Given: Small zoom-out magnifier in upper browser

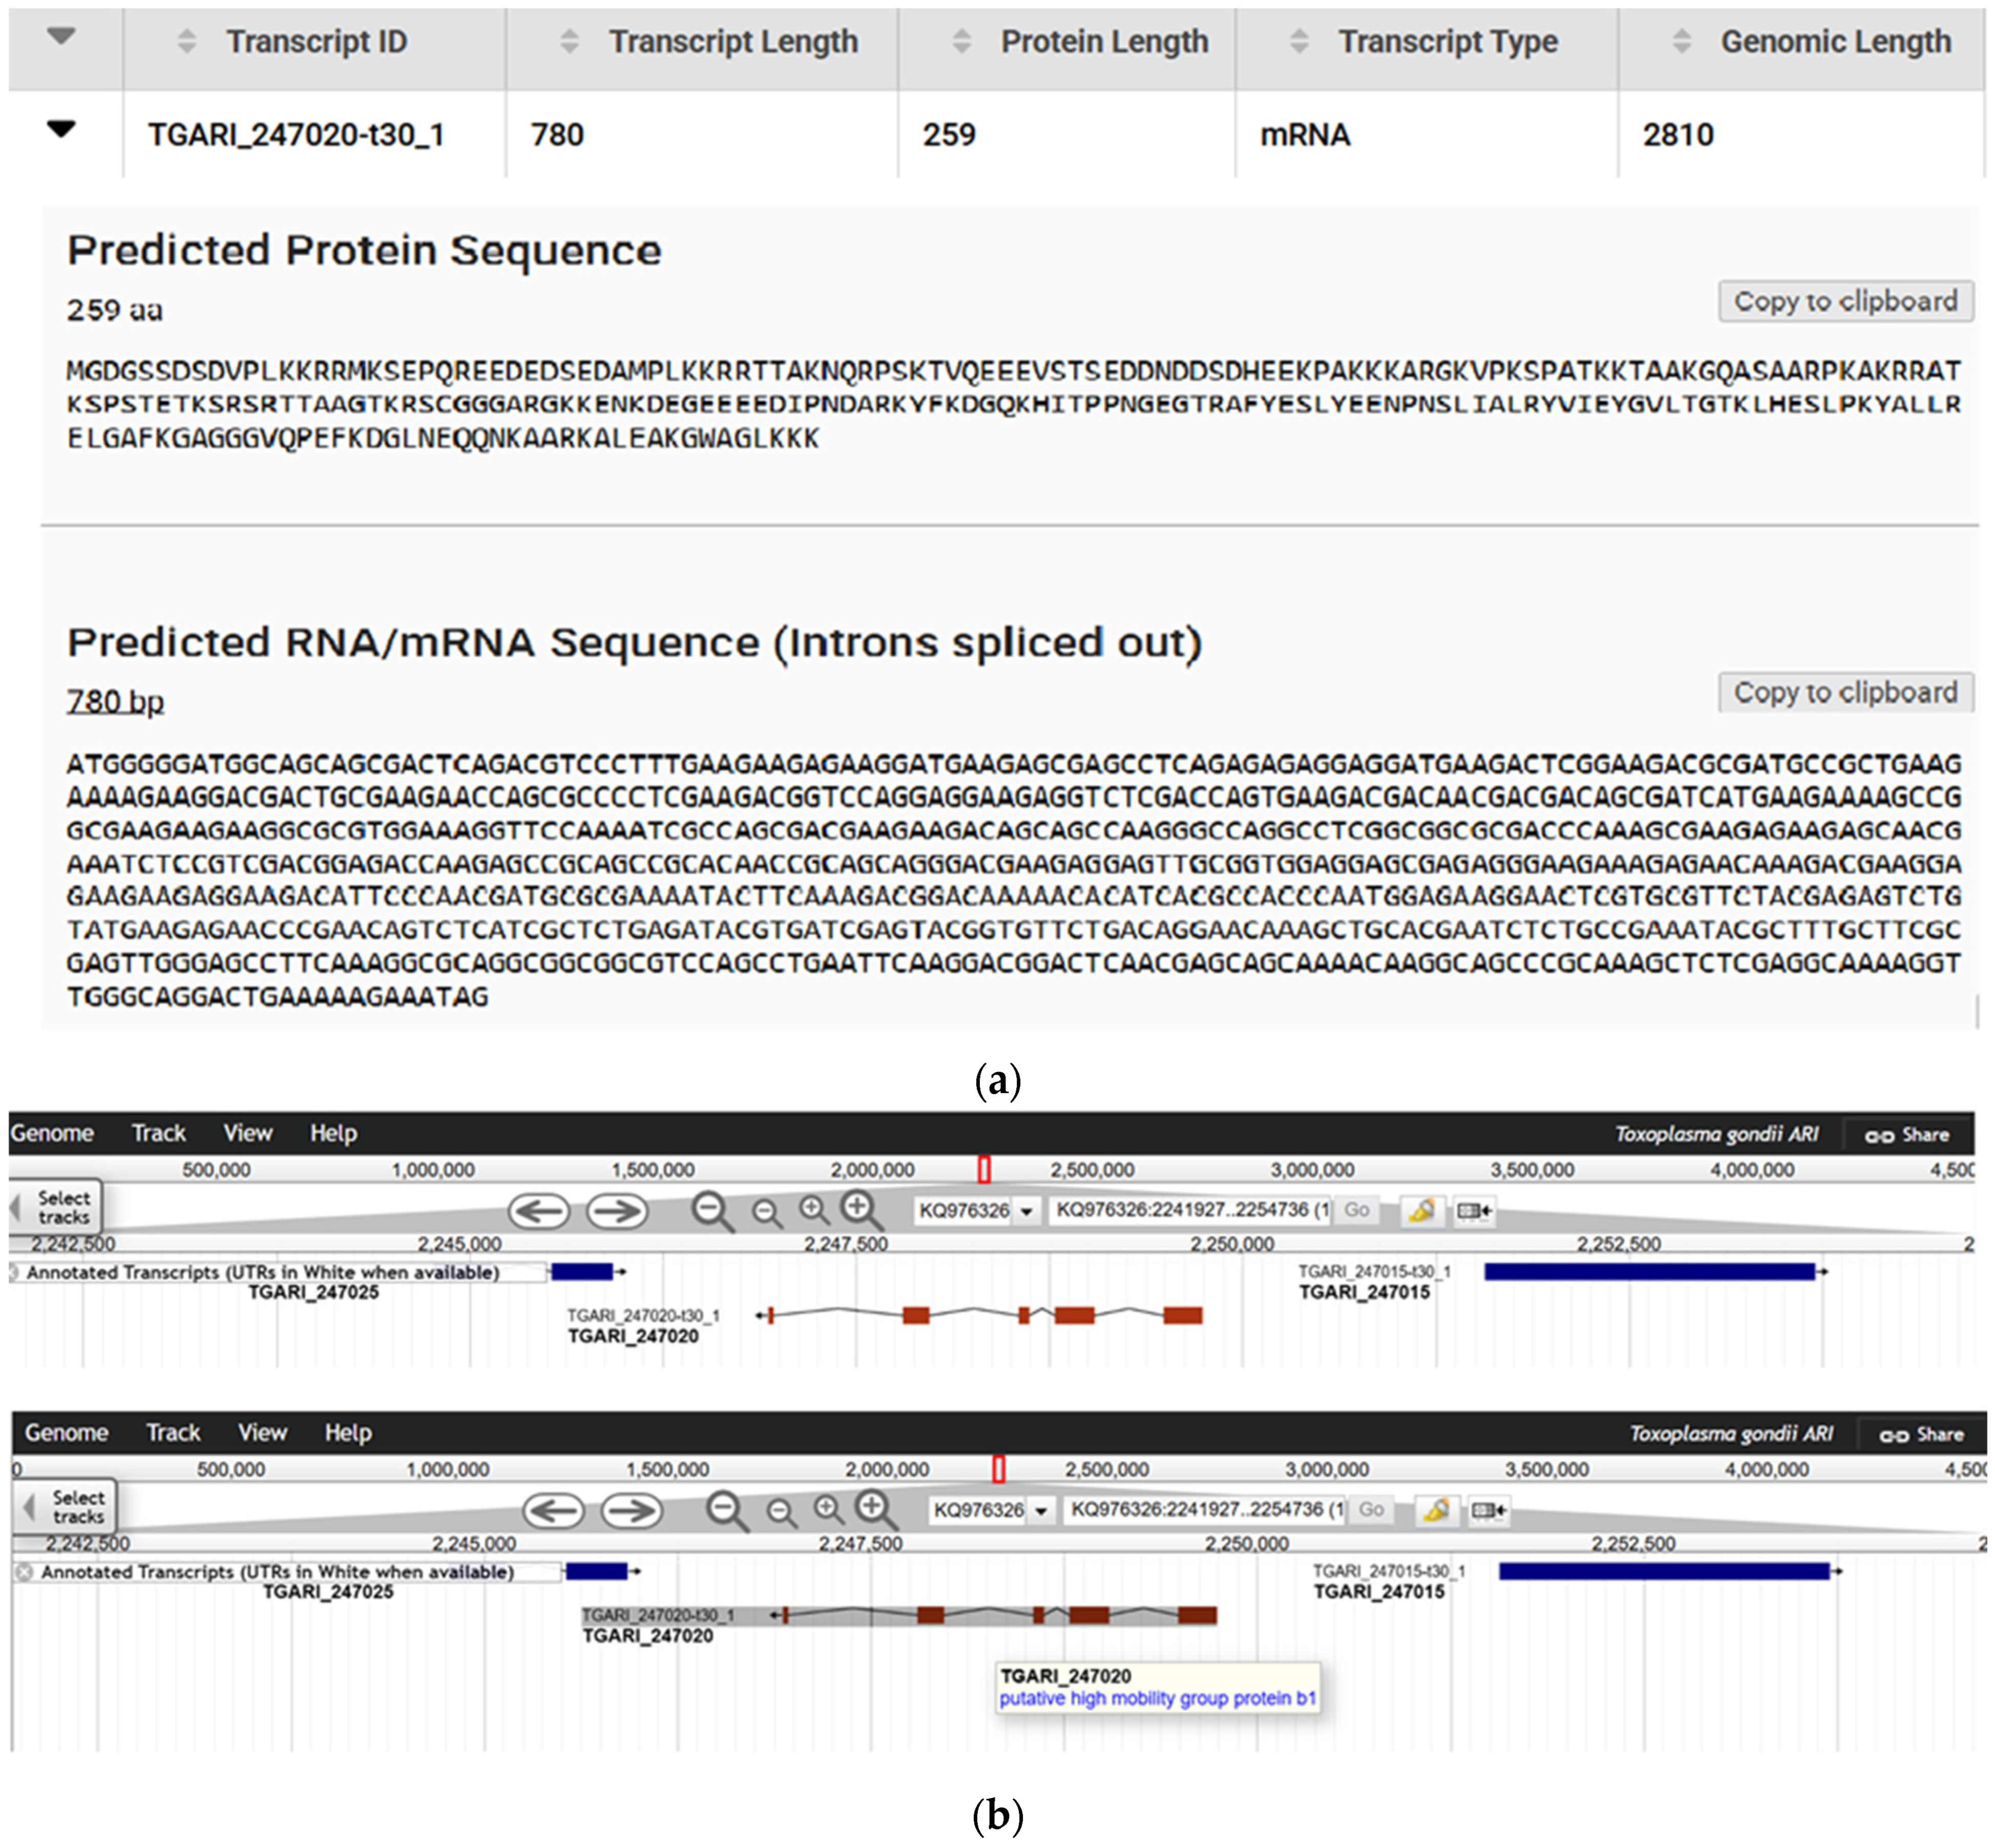Looking at the screenshot, I should tap(766, 1213).
